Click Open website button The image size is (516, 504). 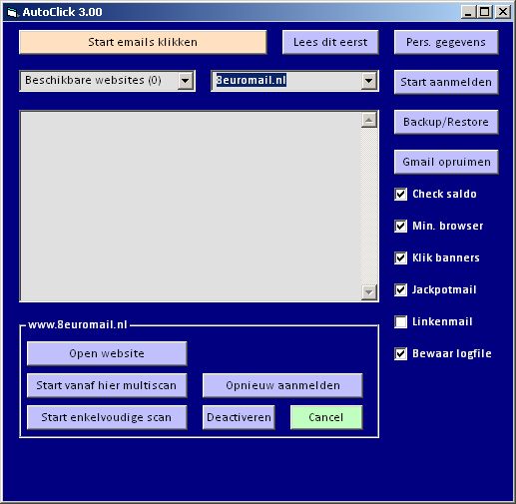coord(107,353)
